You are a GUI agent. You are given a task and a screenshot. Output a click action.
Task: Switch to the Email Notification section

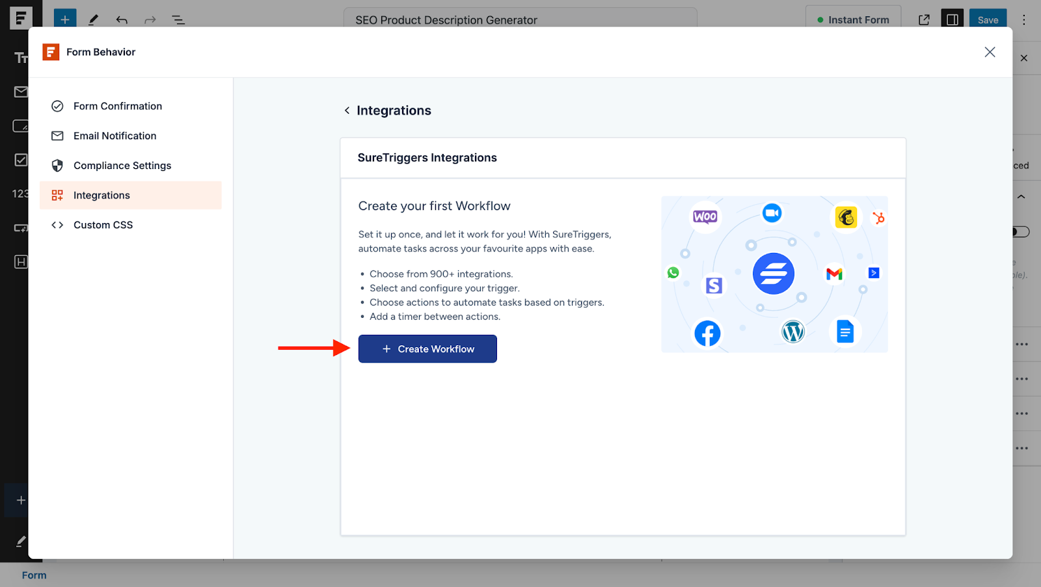pyautogui.click(x=115, y=136)
